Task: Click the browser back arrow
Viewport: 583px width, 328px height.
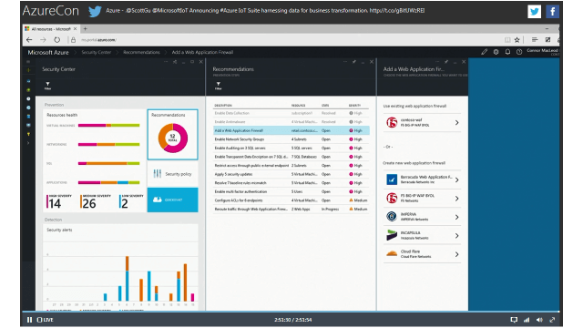Action: pos(29,40)
